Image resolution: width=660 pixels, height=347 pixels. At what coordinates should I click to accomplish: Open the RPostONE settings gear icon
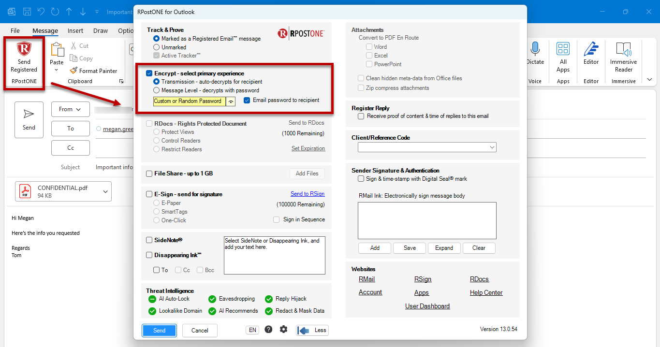pos(283,330)
